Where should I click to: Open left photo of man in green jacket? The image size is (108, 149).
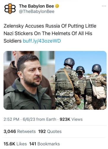coord(29,80)
